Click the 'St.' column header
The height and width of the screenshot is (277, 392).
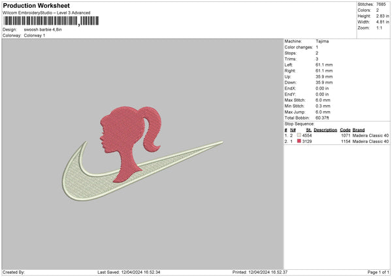(x=309, y=130)
